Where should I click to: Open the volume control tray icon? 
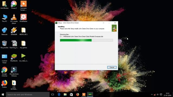point(158,95)
